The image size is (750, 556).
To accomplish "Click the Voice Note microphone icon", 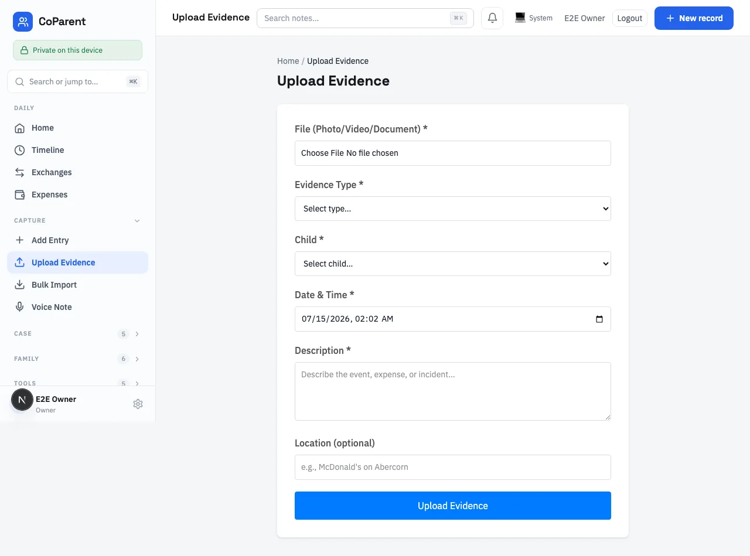I will (x=20, y=307).
